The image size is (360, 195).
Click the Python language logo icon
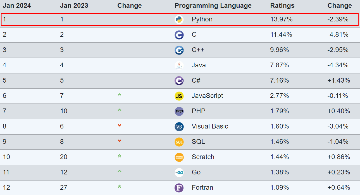[179, 19]
